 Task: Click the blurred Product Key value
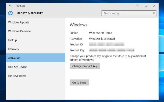click(112, 50)
